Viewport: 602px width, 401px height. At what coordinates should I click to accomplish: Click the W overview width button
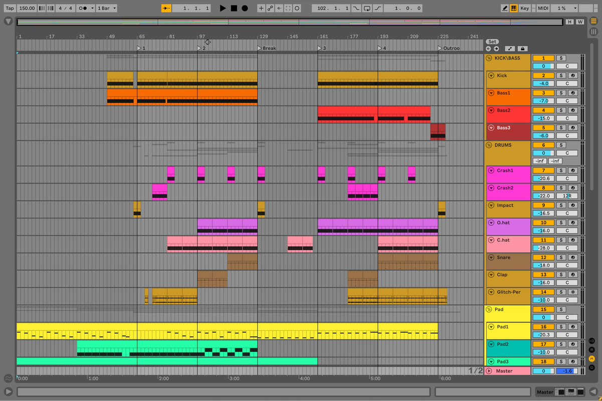tap(580, 22)
